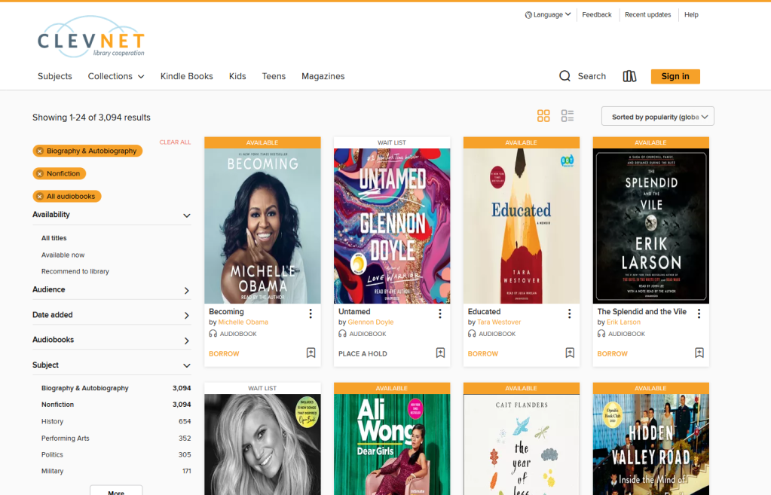Open the Sorted by popularity dropdown
771x495 pixels.
pyautogui.click(x=657, y=117)
